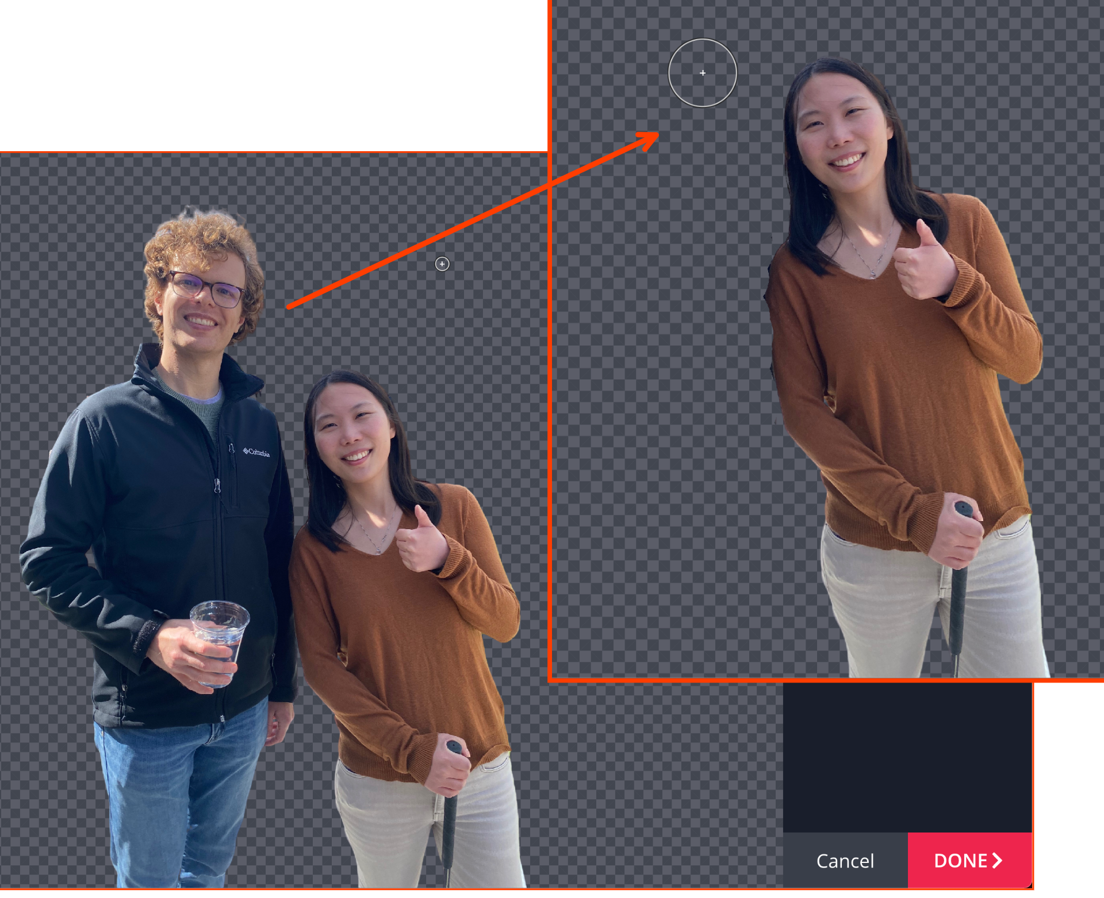Click the large brush circle in the zoomed view
The image size is (1104, 898).
tap(702, 73)
